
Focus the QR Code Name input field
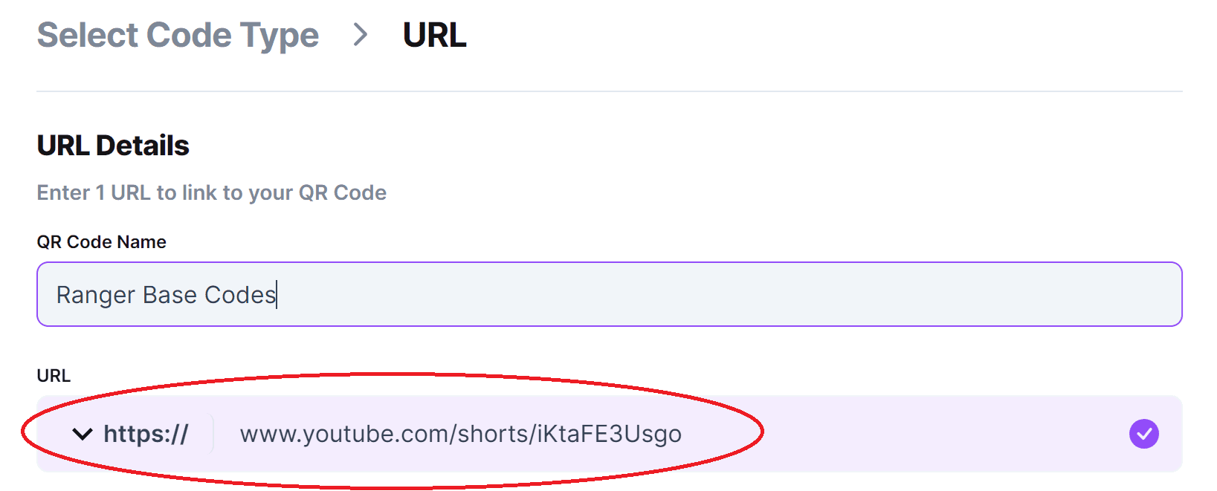click(x=609, y=294)
